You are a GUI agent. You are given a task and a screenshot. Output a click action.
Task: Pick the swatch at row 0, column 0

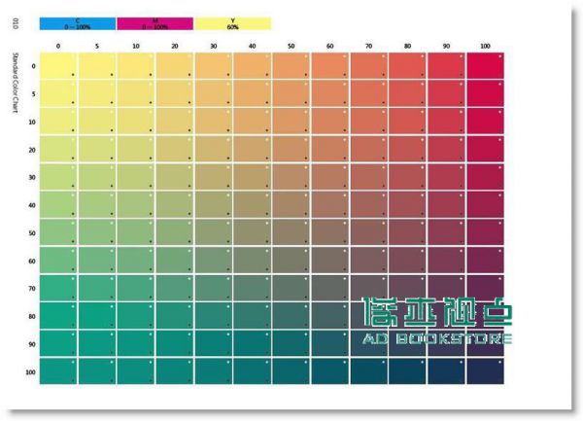(58, 66)
